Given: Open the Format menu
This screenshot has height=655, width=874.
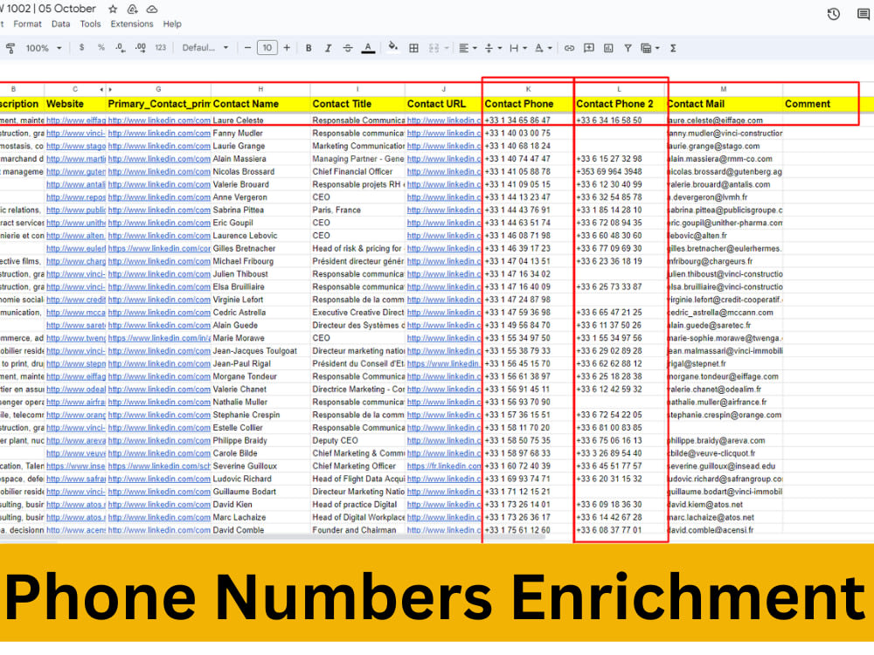Looking at the screenshot, I should point(27,24).
